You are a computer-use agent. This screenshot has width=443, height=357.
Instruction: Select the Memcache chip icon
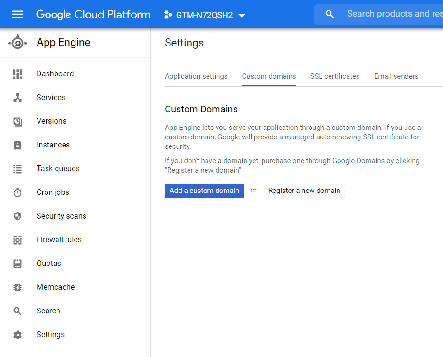tap(18, 287)
